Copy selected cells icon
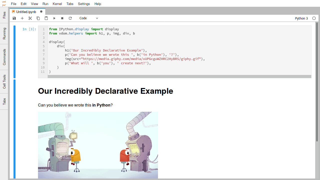 pos(38,18)
